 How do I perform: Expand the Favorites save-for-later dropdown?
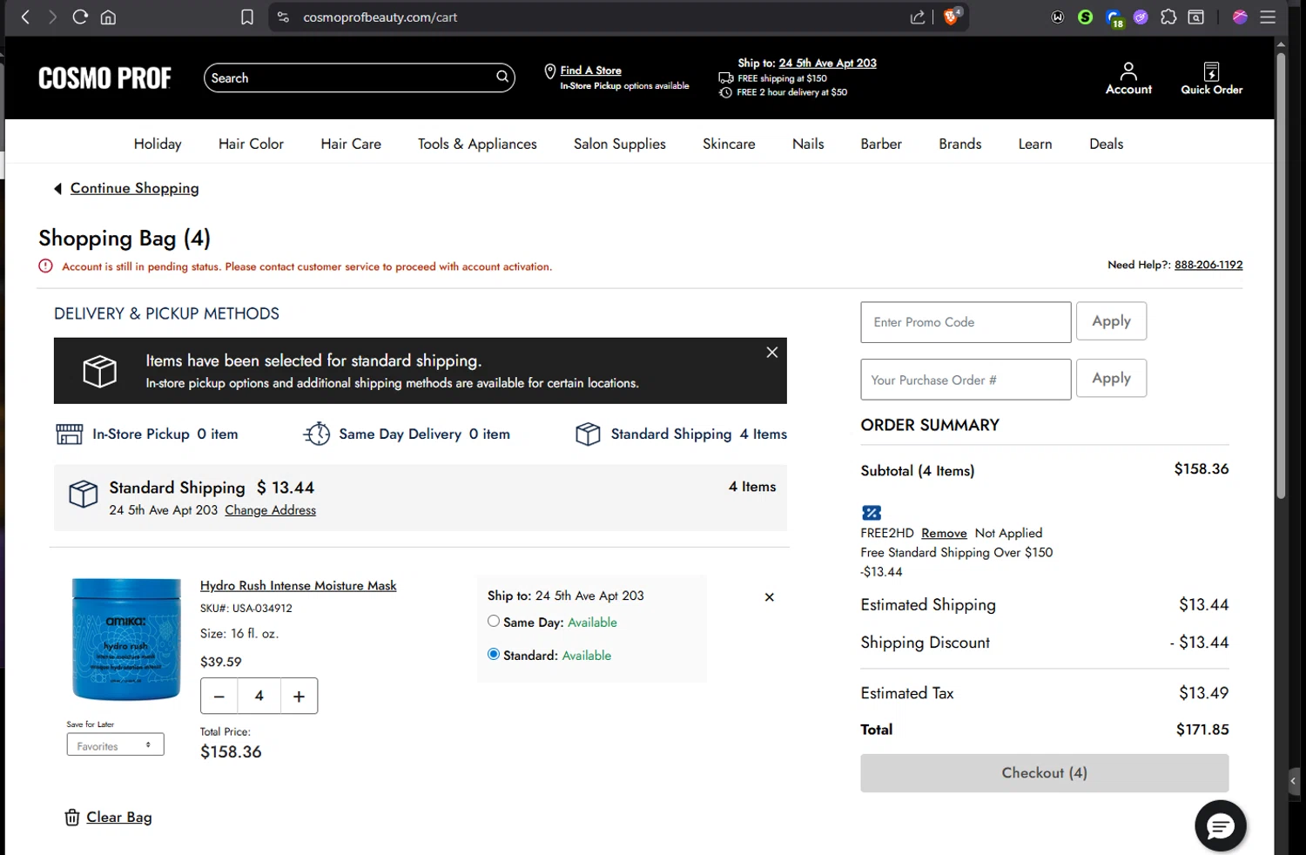click(x=115, y=745)
